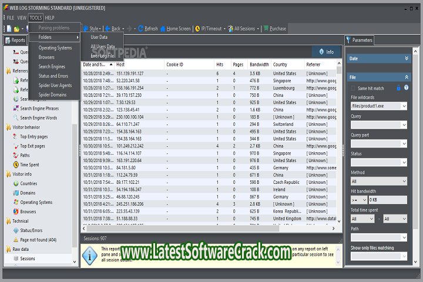Screen dimensions: 423x282
Task: Sort by the Date and time column
Action: [x=98, y=65]
